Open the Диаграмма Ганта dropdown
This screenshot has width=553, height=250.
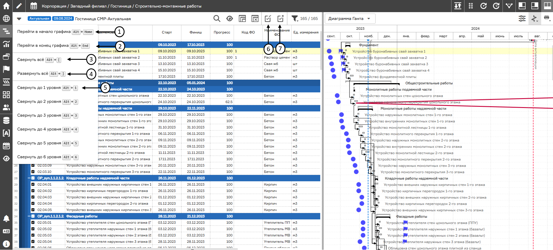[x=350, y=18]
